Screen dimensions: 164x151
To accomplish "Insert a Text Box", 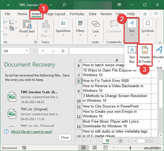I will pos(132,54).
